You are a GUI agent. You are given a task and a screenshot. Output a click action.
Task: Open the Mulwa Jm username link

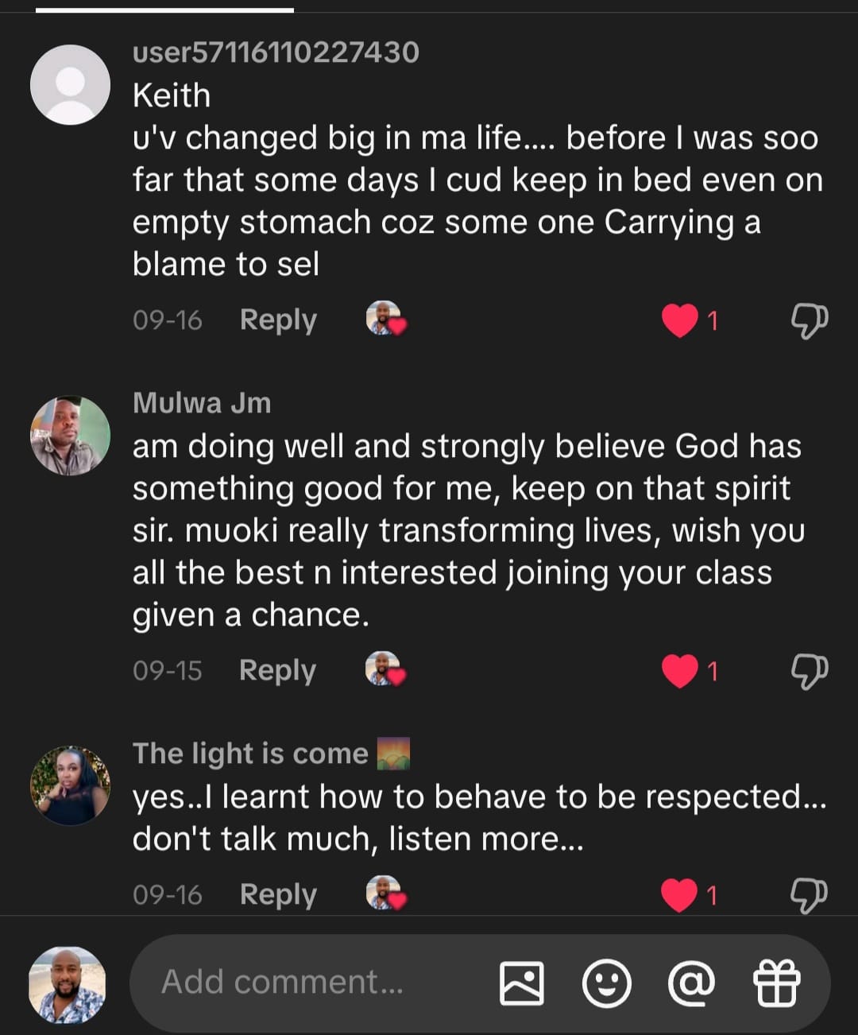coord(202,403)
